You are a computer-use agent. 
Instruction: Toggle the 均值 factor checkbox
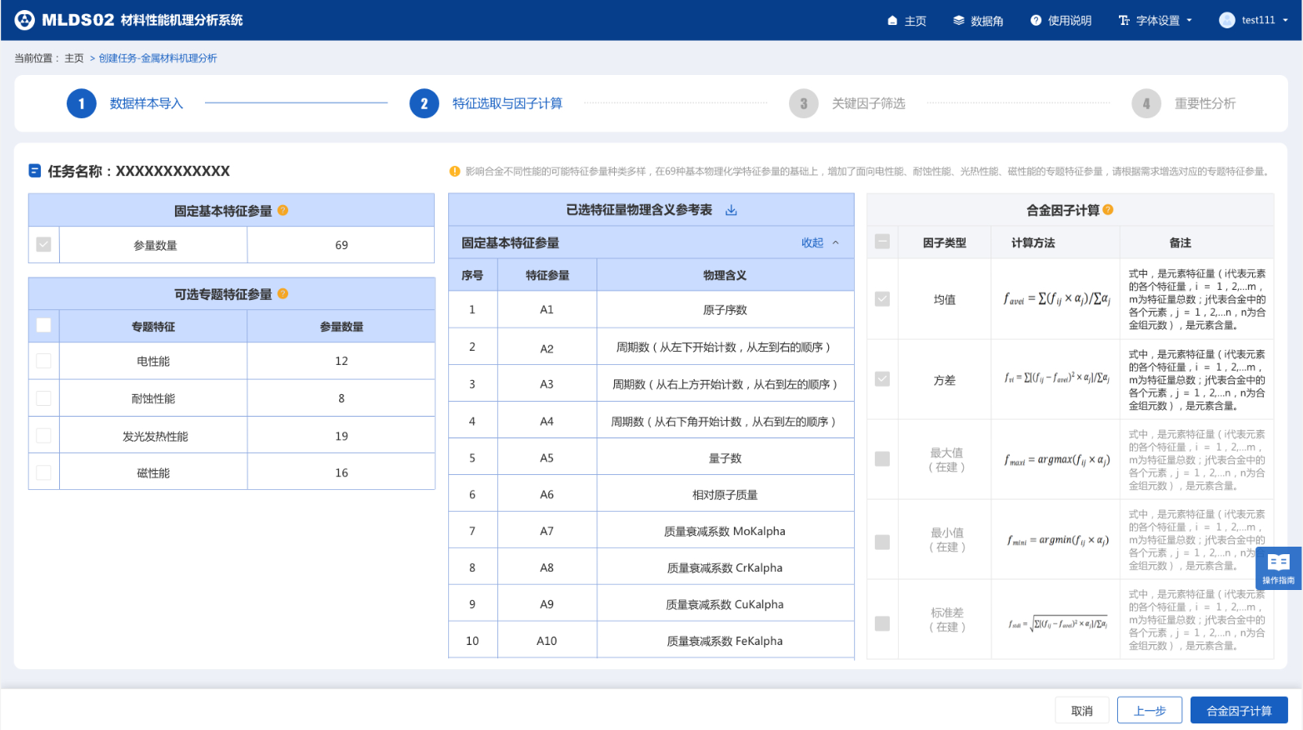coord(882,299)
